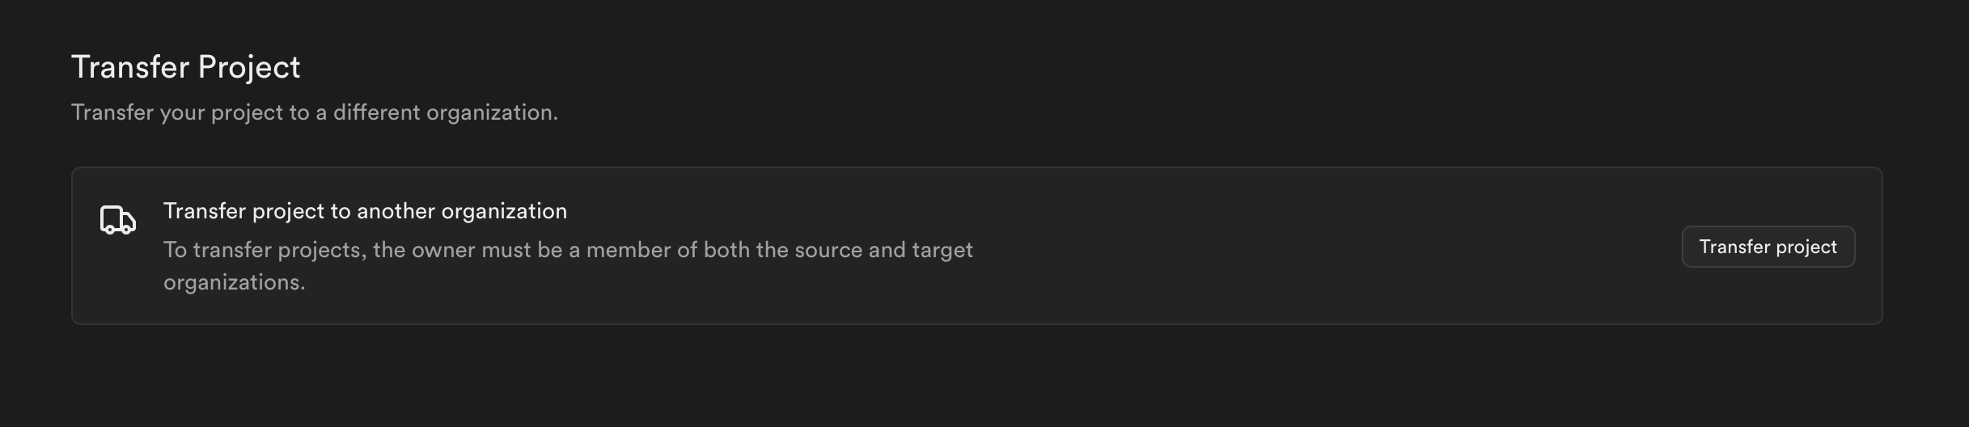Click the subtitle about a different organization
The width and height of the screenshot is (1969, 427).
[x=315, y=112]
